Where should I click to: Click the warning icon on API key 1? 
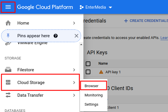(x=101, y=72)
